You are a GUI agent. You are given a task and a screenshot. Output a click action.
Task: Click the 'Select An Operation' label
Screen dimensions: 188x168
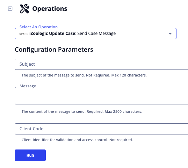(x=38, y=27)
